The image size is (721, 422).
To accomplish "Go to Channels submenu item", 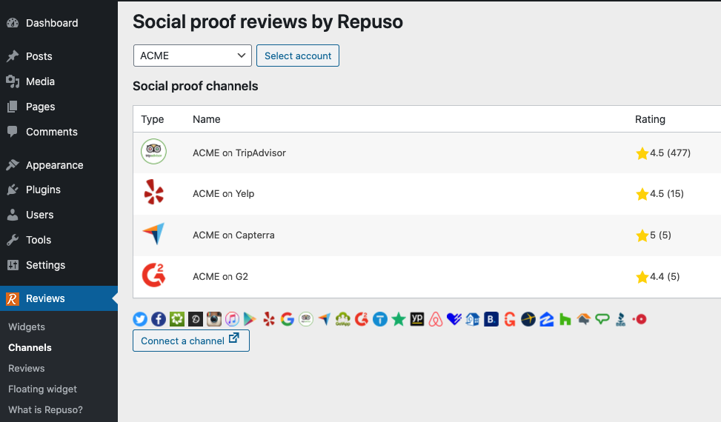I will pyautogui.click(x=30, y=348).
